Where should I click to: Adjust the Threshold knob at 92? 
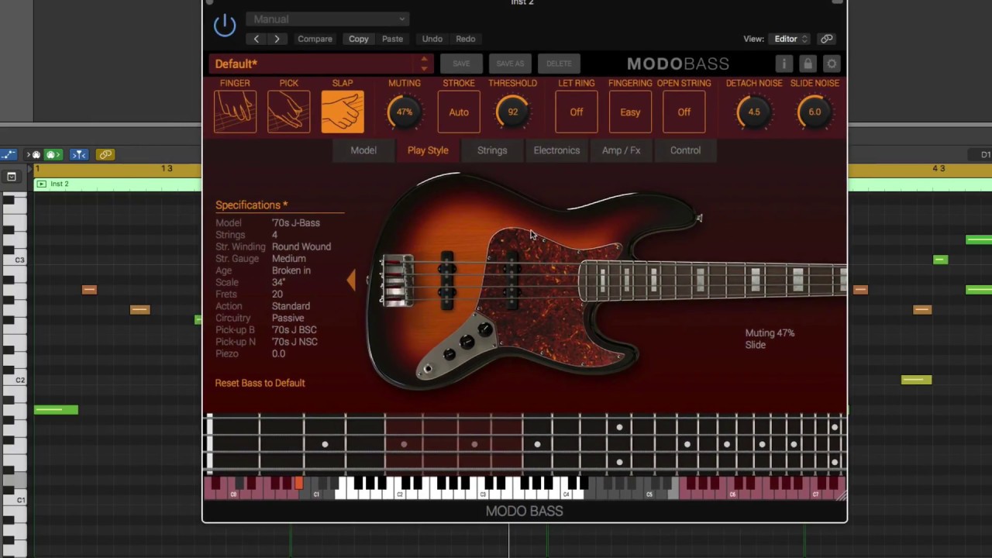[x=512, y=112]
